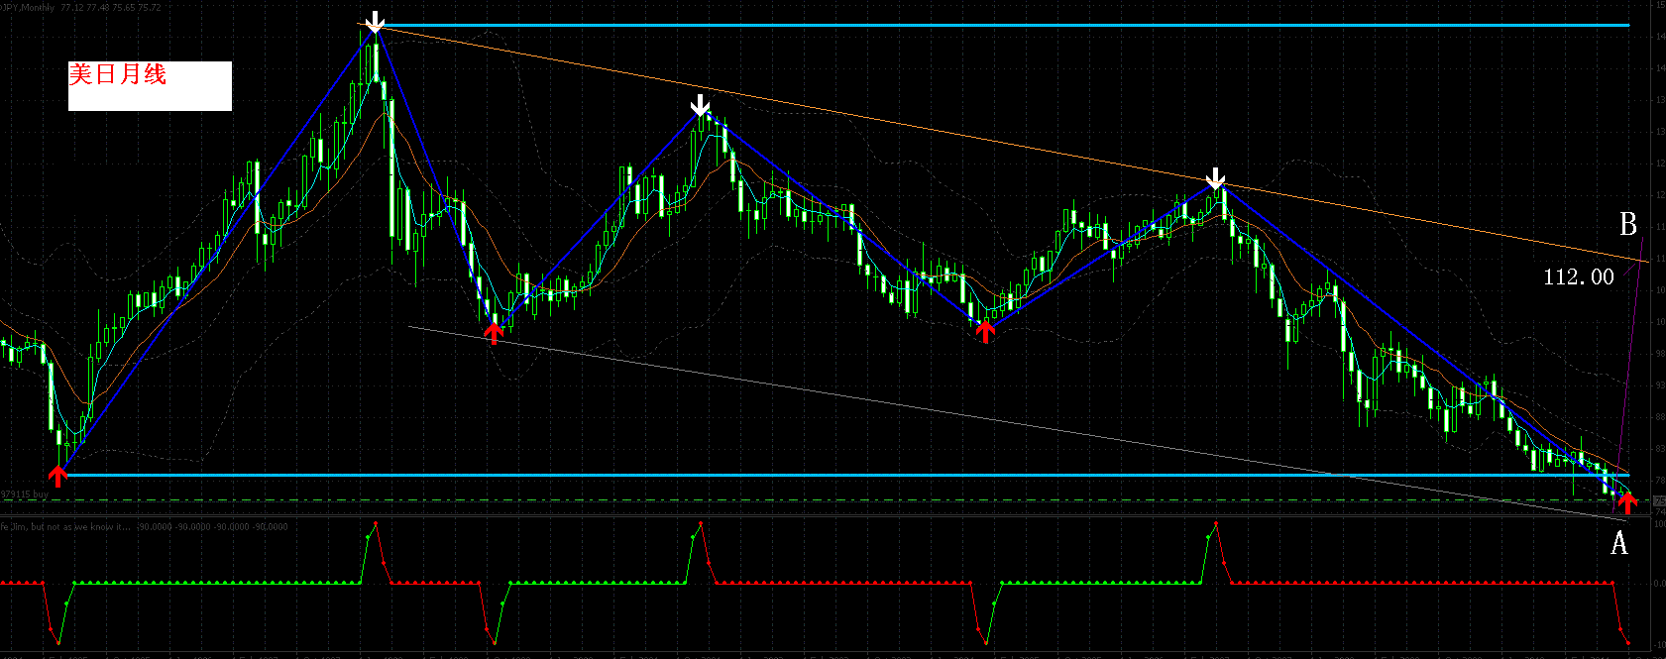The image size is (1666, 659).
Task: Click the current price tag on the price scale
Action: coord(1659,500)
